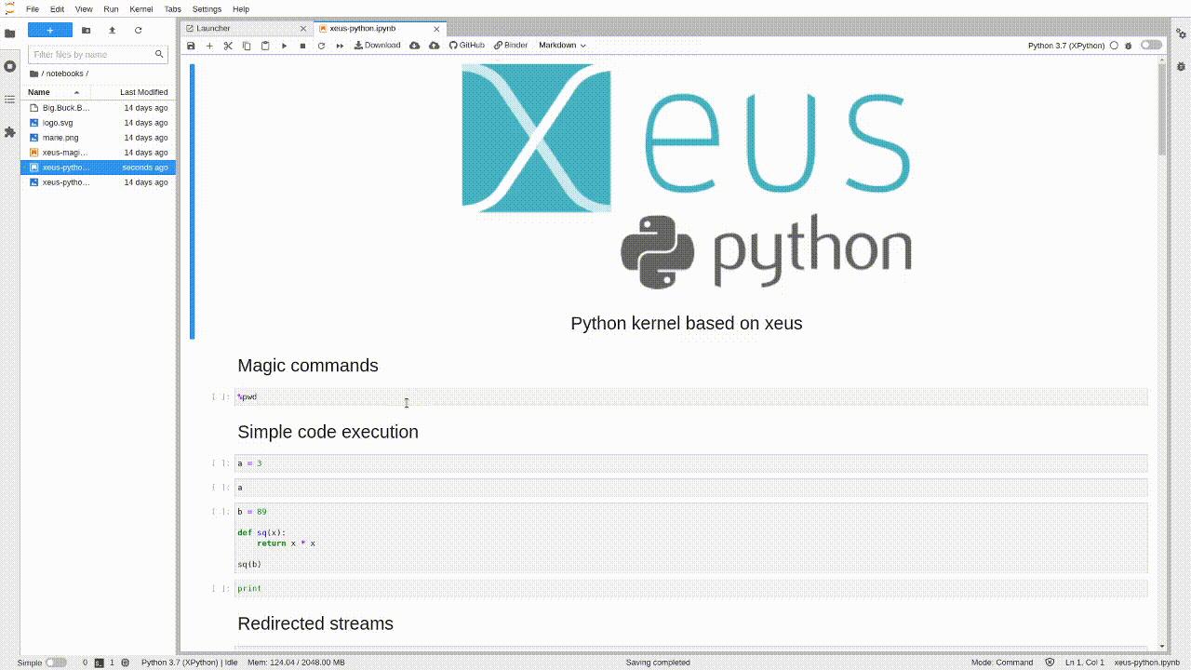Select the code cell containing a = 3
This screenshot has width=1191, height=670.
point(690,463)
